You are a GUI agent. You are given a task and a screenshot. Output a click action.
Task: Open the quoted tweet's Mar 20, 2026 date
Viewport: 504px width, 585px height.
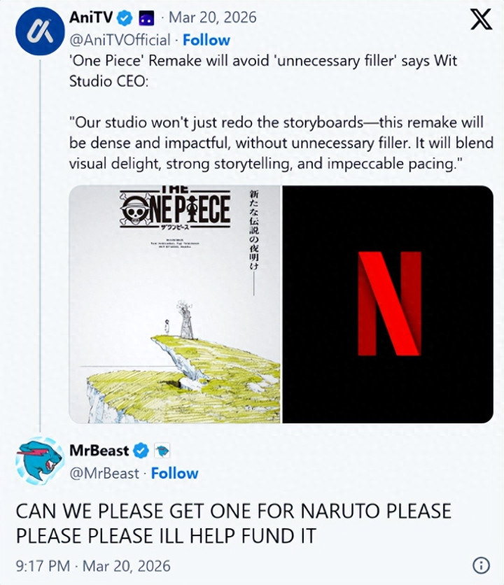212,17
